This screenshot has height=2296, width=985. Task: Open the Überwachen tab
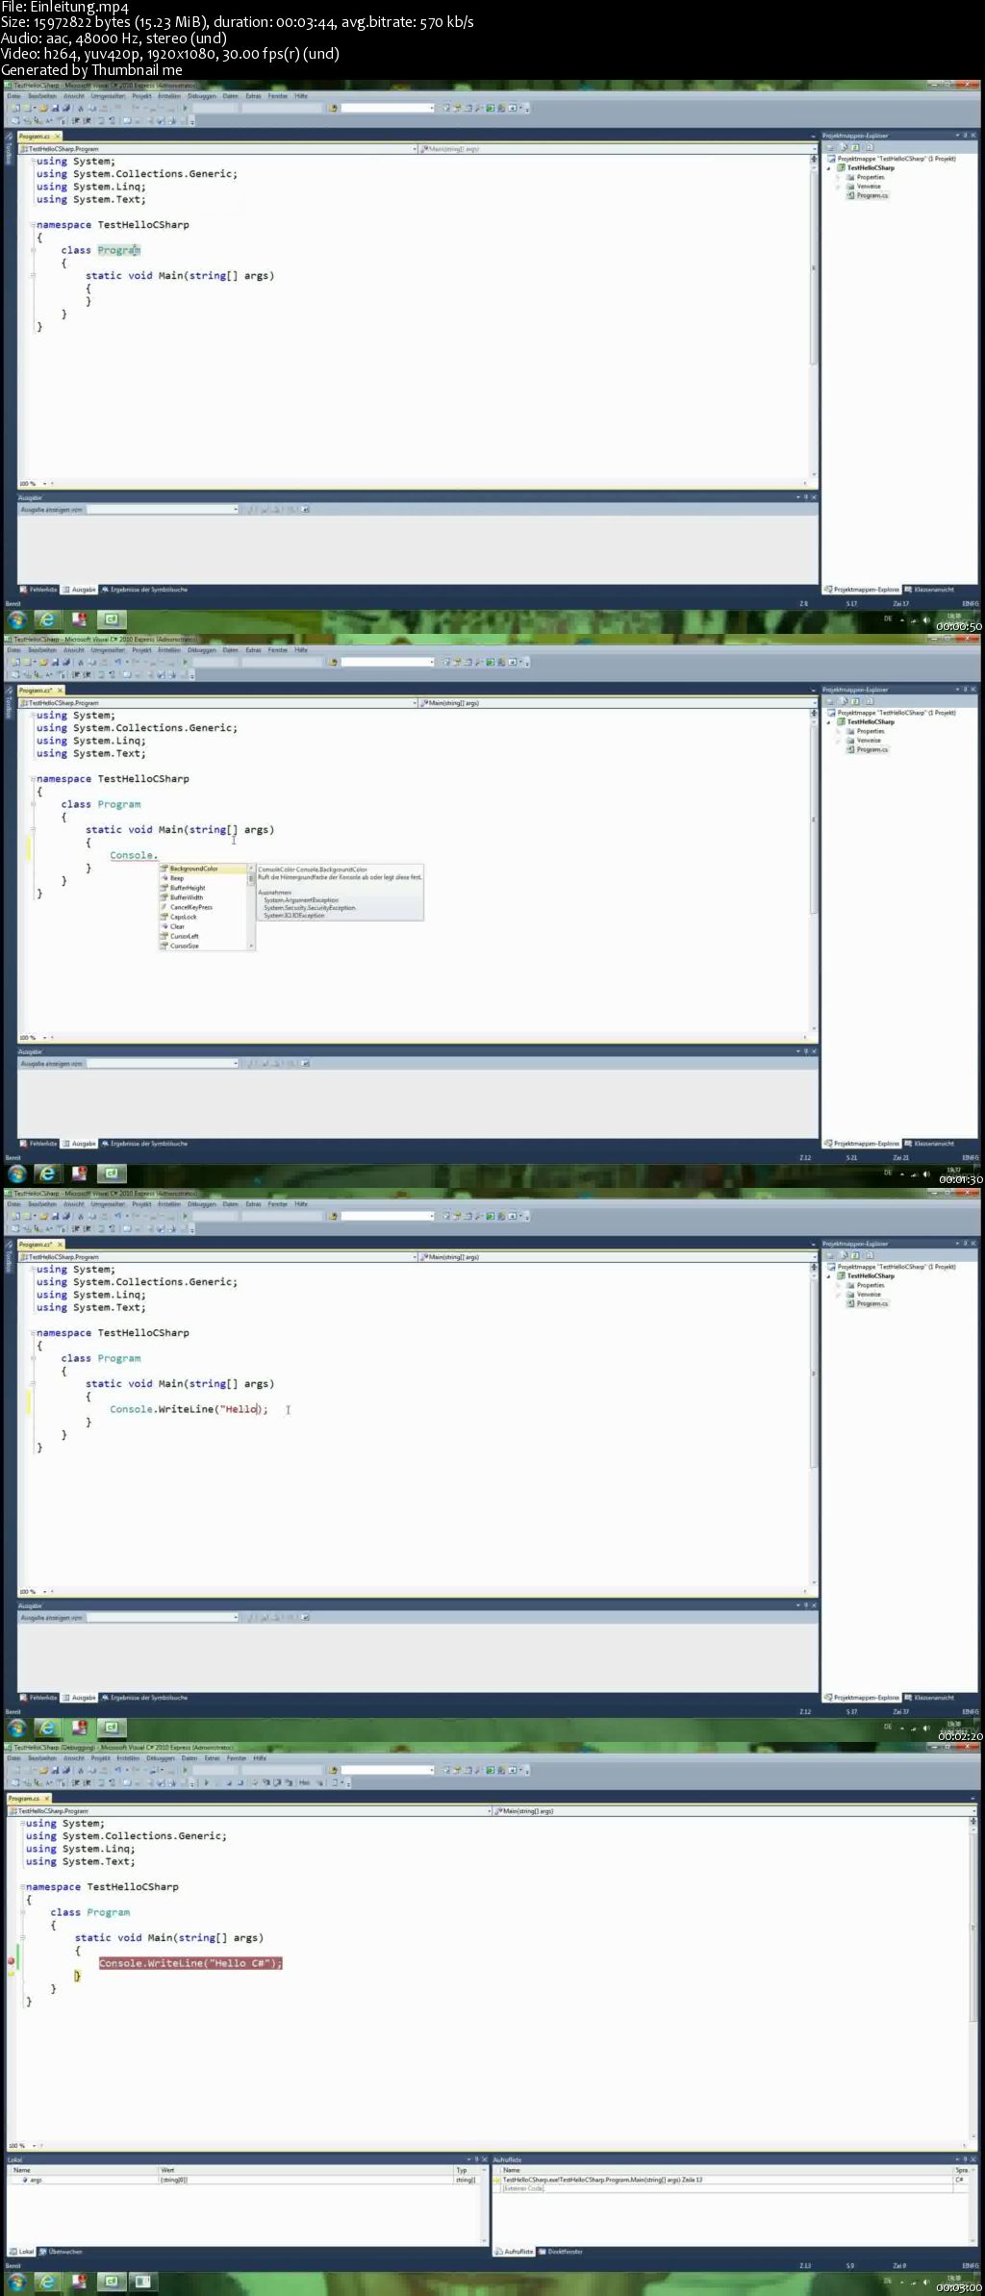(62, 2252)
